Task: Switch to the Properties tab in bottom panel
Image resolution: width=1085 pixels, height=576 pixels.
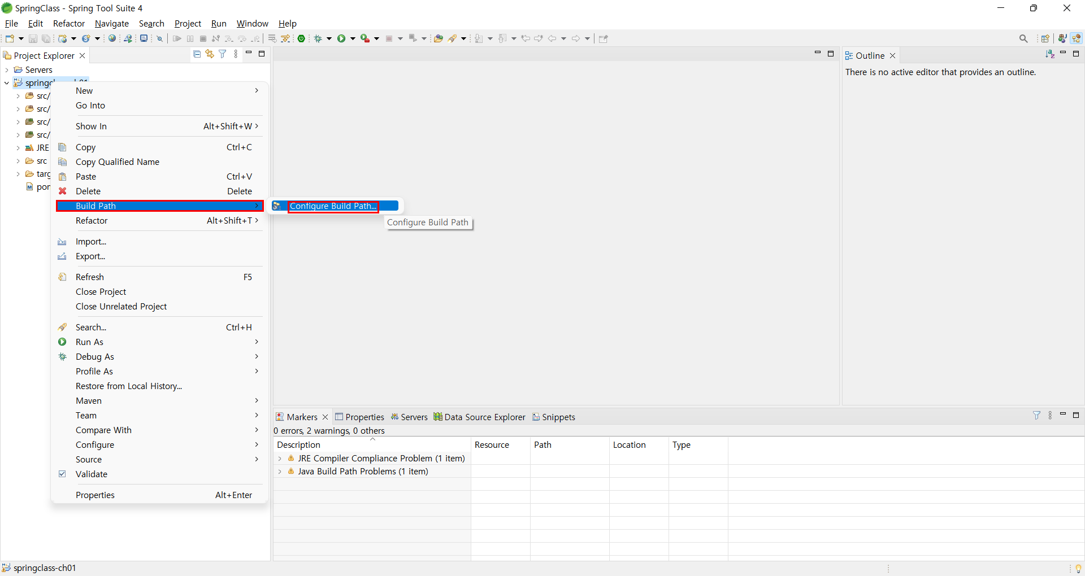Action: coord(359,417)
